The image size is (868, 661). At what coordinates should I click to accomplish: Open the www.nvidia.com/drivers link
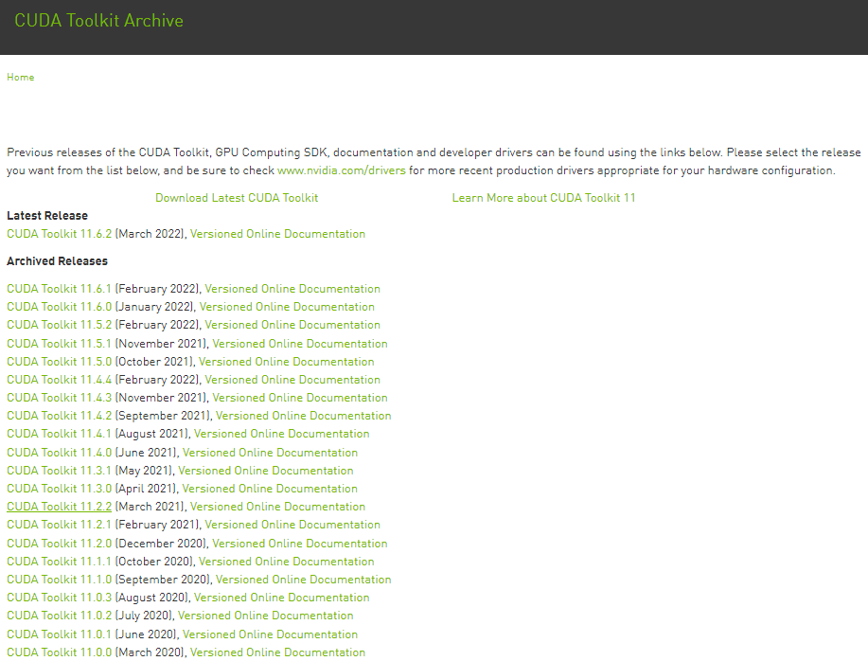pos(342,170)
